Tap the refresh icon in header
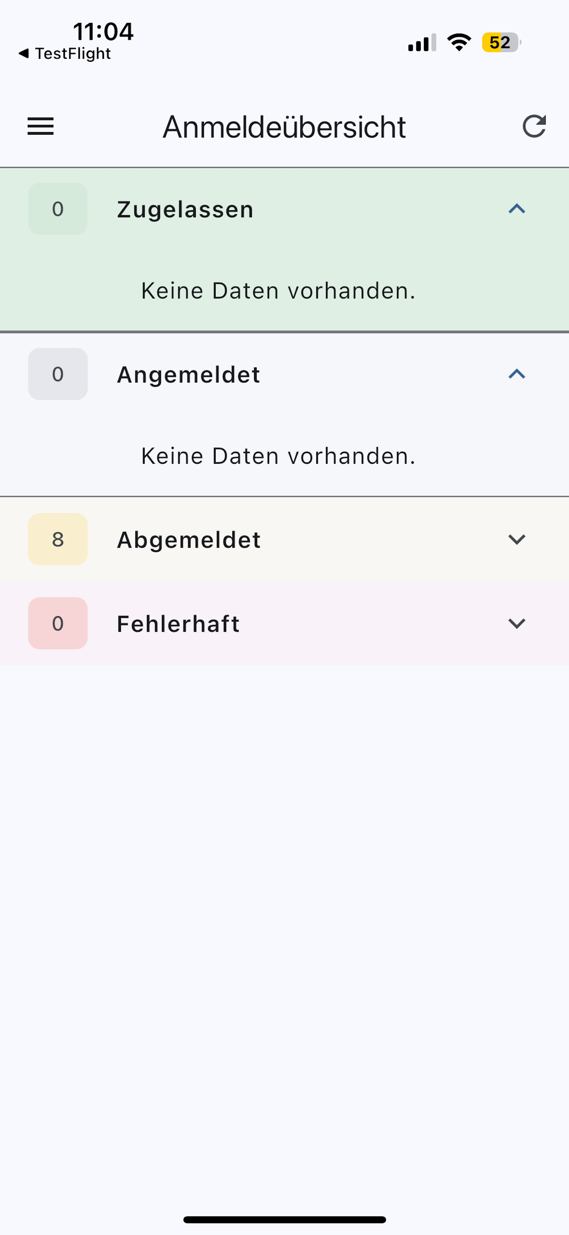569x1235 pixels. [534, 127]
